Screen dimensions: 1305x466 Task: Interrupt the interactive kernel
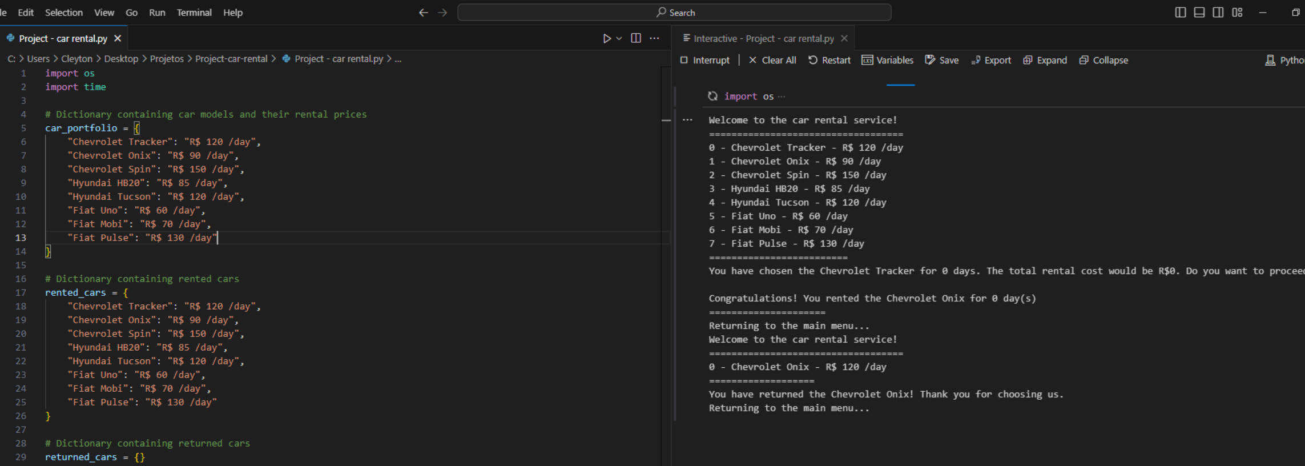click(704, 60)
